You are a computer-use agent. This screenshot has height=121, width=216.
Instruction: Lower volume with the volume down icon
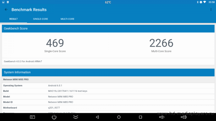[162, 117]
